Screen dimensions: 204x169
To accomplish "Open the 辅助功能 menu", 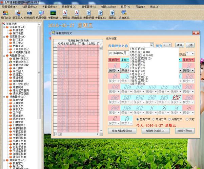I will 108,7.
